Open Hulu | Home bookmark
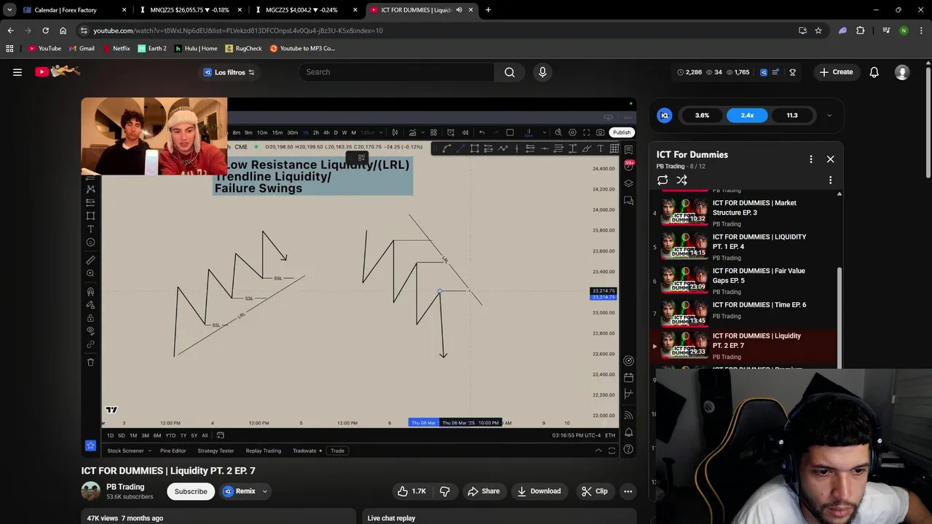Image resolution: width=932 pixels, height=524 pixels. (196, 49)
